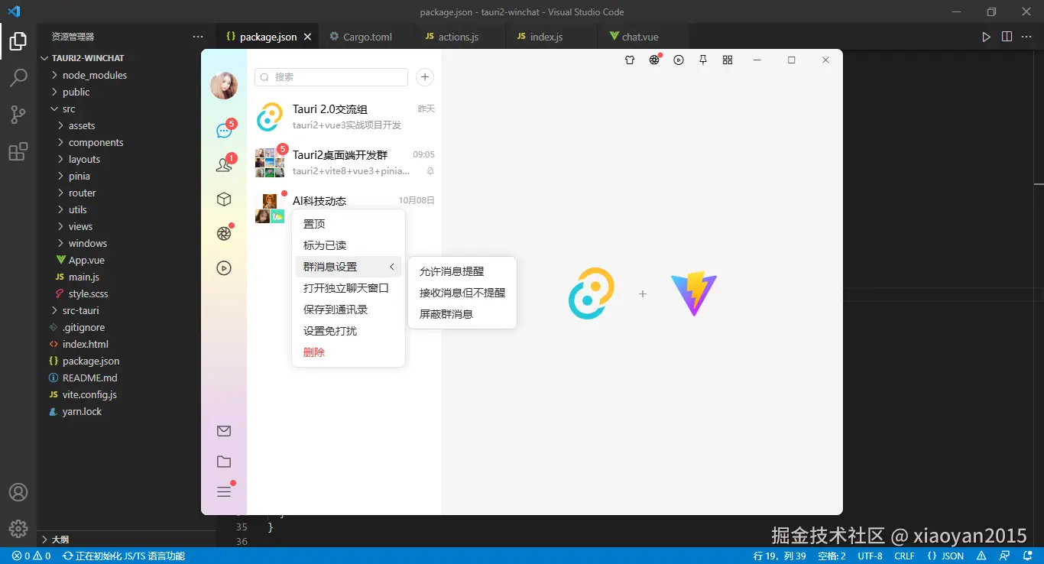The width and height of the screenshot is (1044, 564).
Task: Open VS Code Search view
Action: (18, 78)
